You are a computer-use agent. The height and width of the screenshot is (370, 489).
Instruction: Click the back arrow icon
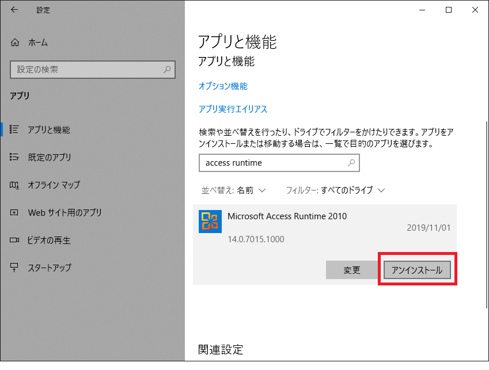[14, 10]
